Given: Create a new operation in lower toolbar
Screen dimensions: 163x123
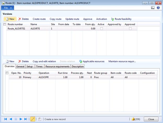Looking at the screenshot, I should pyautogui.click(x=10, y=61).
